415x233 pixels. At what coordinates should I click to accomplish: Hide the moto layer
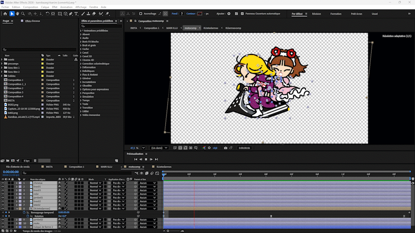(3, 223)
